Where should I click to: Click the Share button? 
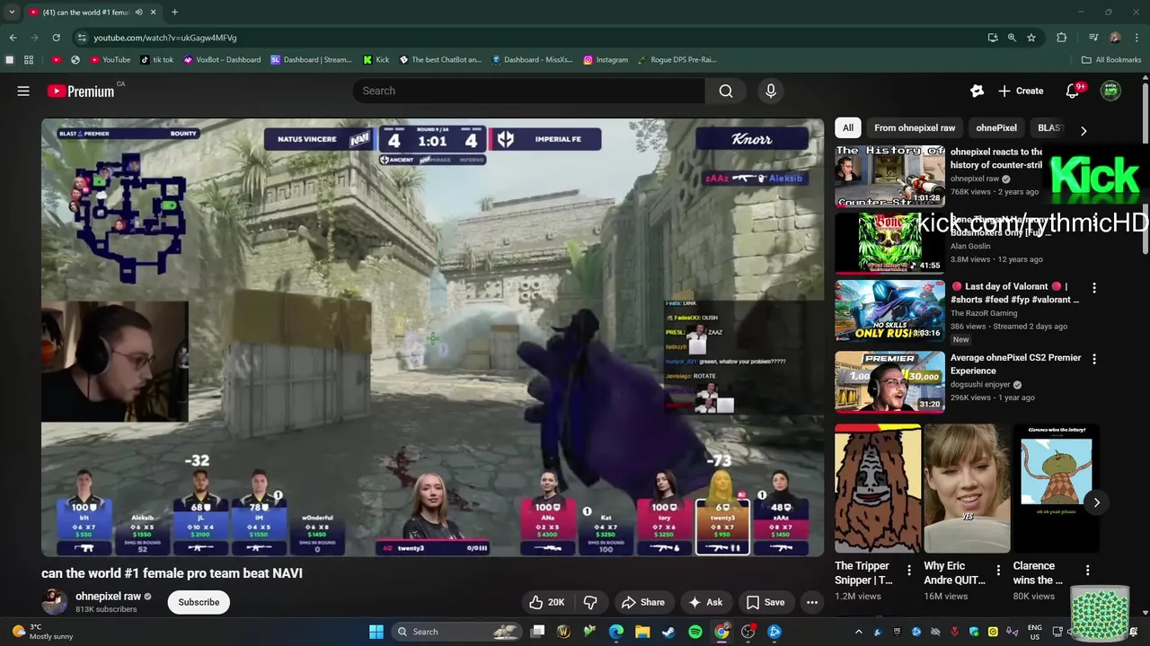[643, 602]
